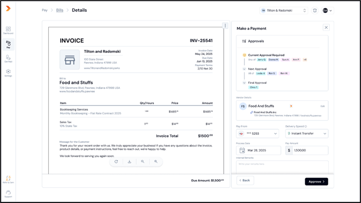Expand the Next Approval section
The height and width of the screenshot is (203, 361).
(x=244, y=69)
